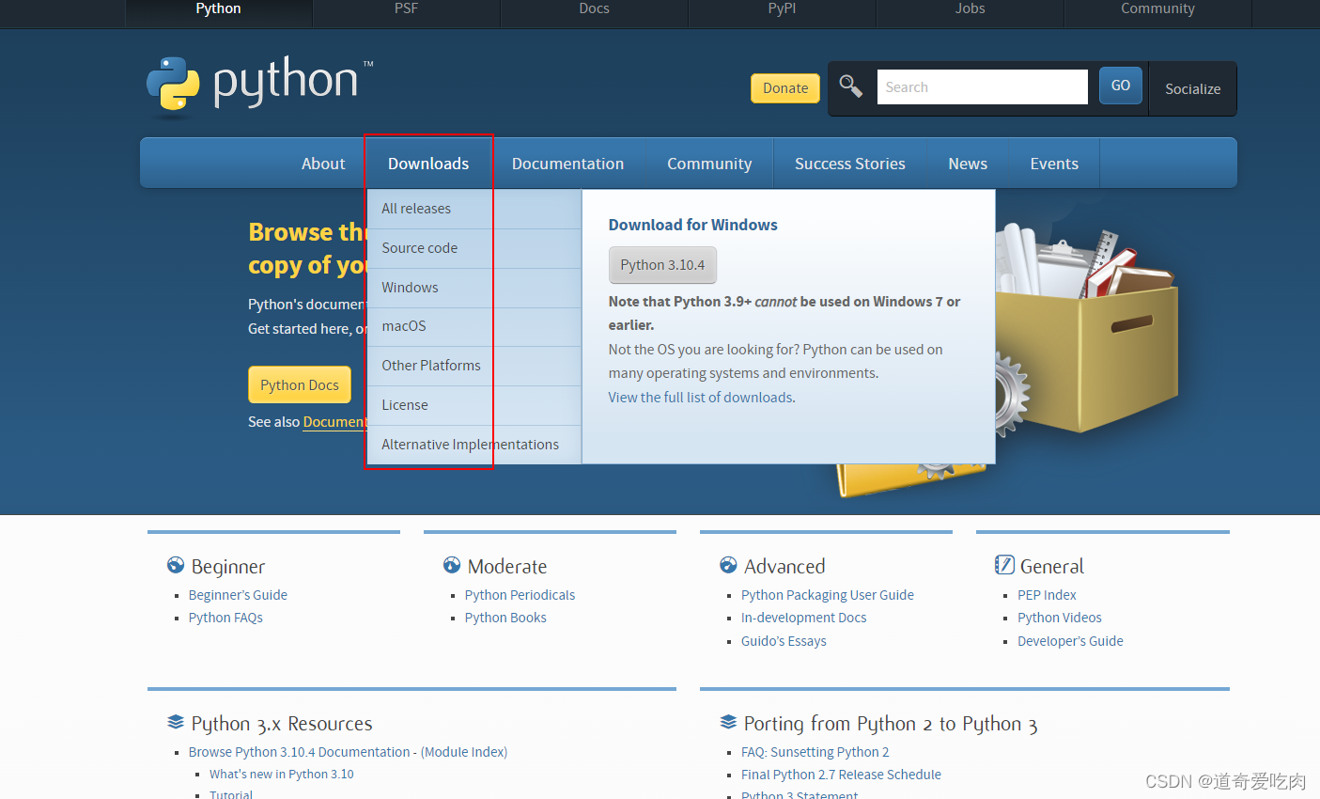This screenshot has height=799, width=1320.
Task: Open the Success Stories menu
Action: pos(850,164)
